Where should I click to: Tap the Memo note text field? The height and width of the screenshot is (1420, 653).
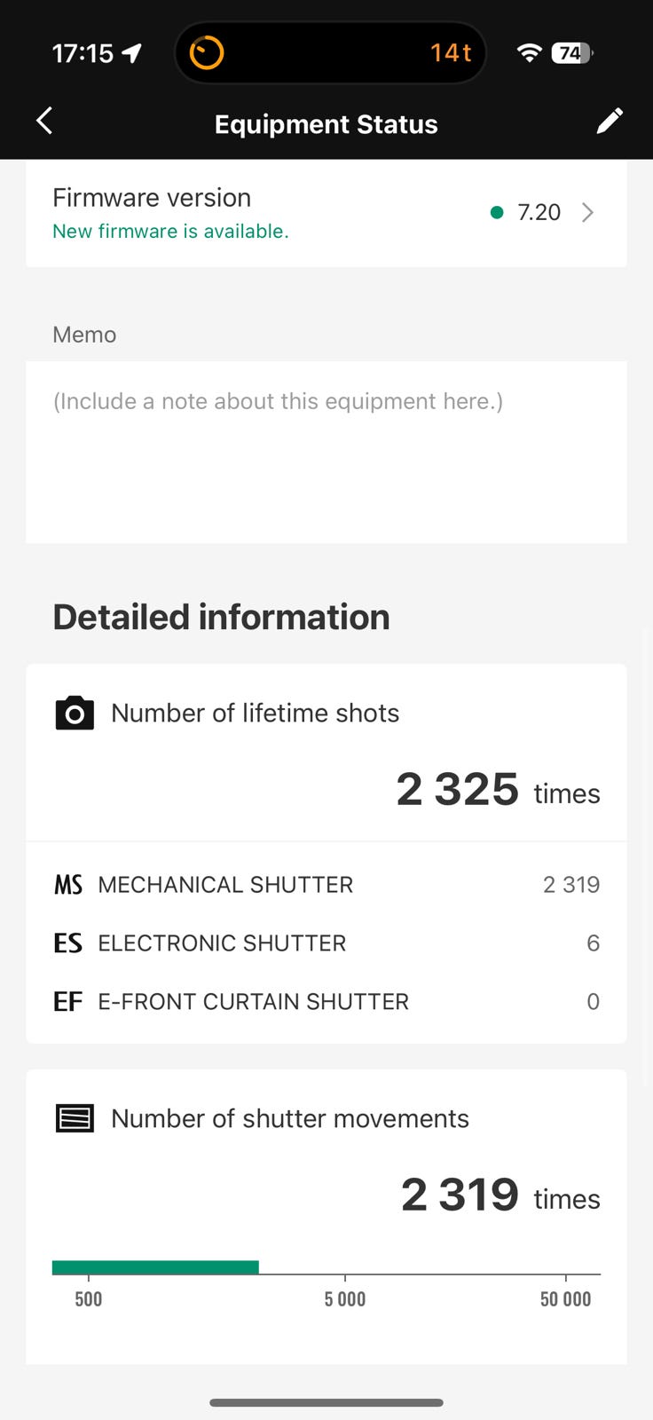tap(326, 451)
